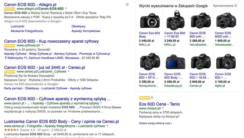
Task: Click the price 3 249,00 zł
Action: [172, 41]
